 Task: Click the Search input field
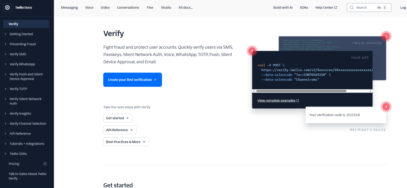click(x=369, y=8)
